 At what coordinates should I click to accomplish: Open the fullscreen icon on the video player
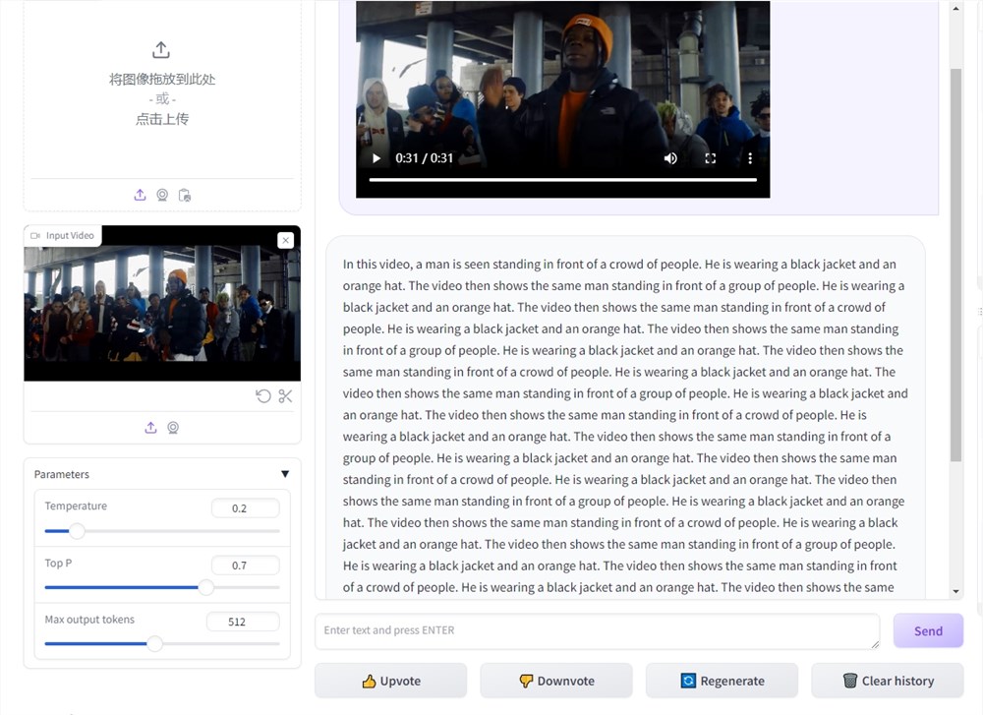pyautogui.click(x=710, y=157)
